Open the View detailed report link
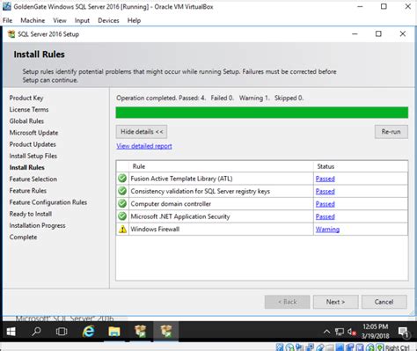 coord(144,146)
